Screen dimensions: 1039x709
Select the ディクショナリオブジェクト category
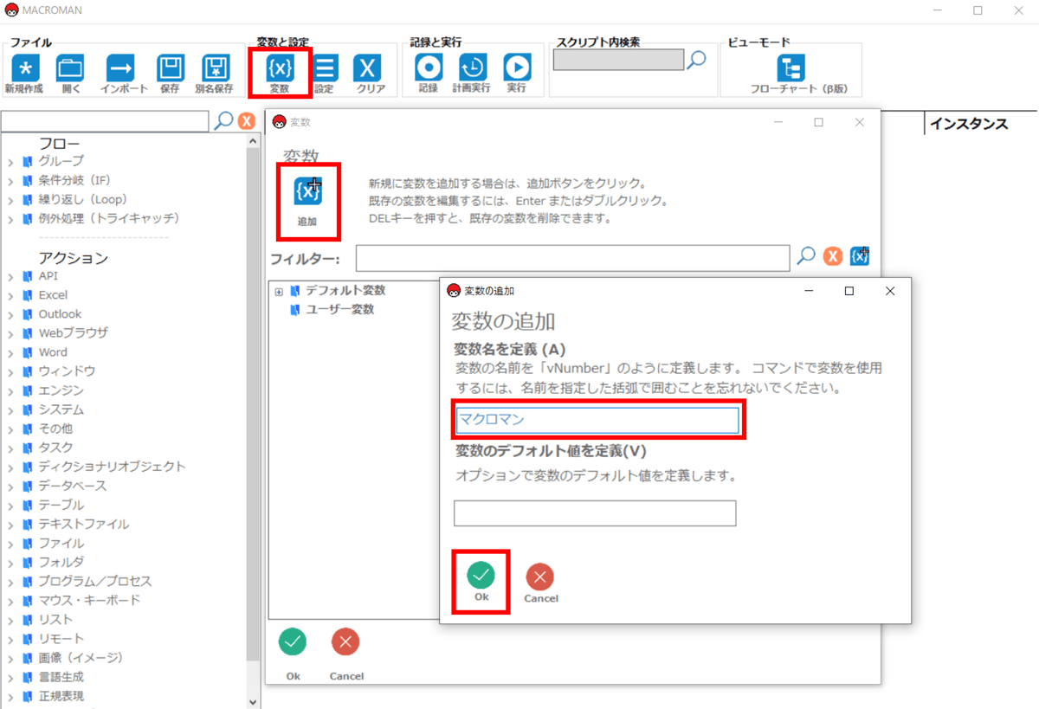[x=112, y=467]
